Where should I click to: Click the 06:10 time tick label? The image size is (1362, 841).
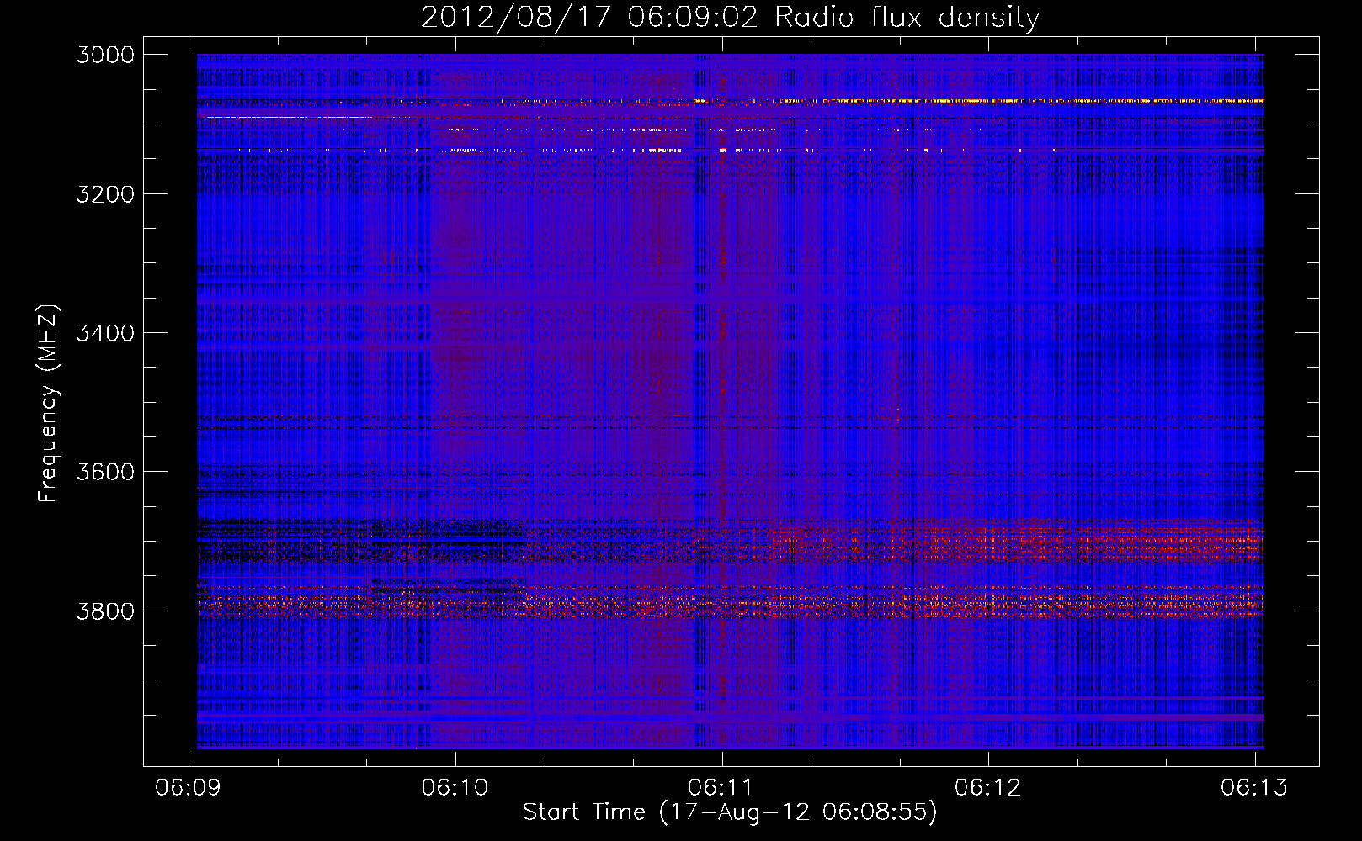click(x=455, y=787)
